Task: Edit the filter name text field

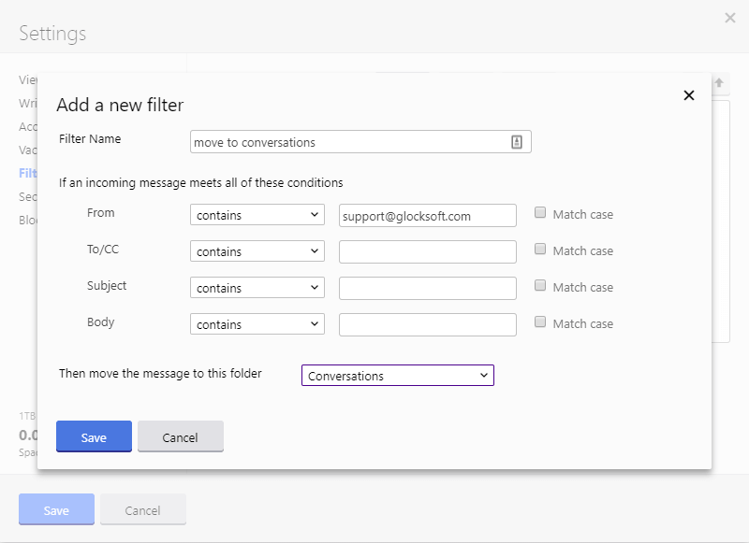Action: pyautogui.click(x=356, y=141)
